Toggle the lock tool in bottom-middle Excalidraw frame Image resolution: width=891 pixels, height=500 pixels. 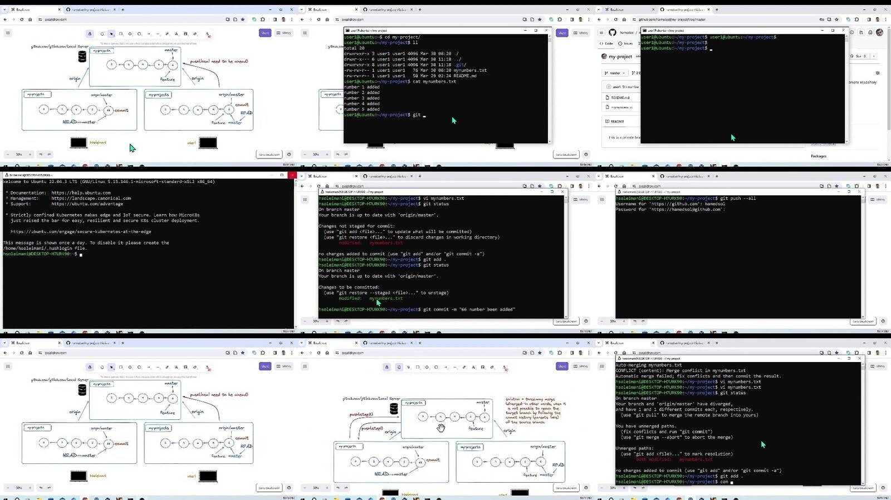coord(387,367)
